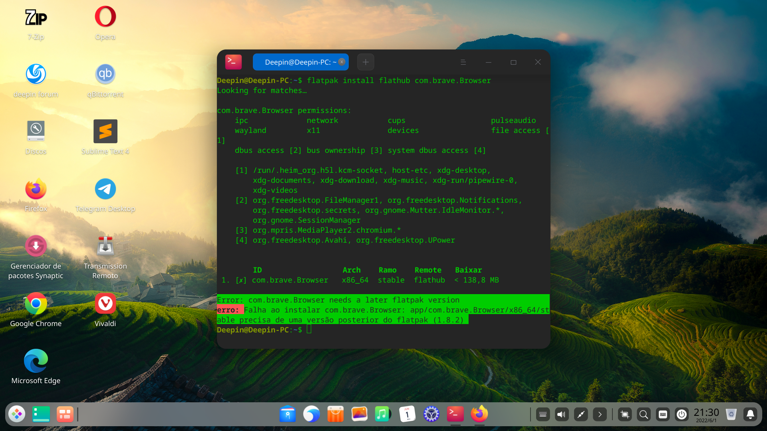Launch Gerenciador de pacotes Synaptic
This screenshot has height=431, width=767.
[x=36, y=246]
